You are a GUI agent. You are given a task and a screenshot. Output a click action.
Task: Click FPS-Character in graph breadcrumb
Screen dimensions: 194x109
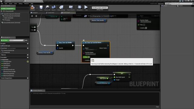click(x=94, y=16)
